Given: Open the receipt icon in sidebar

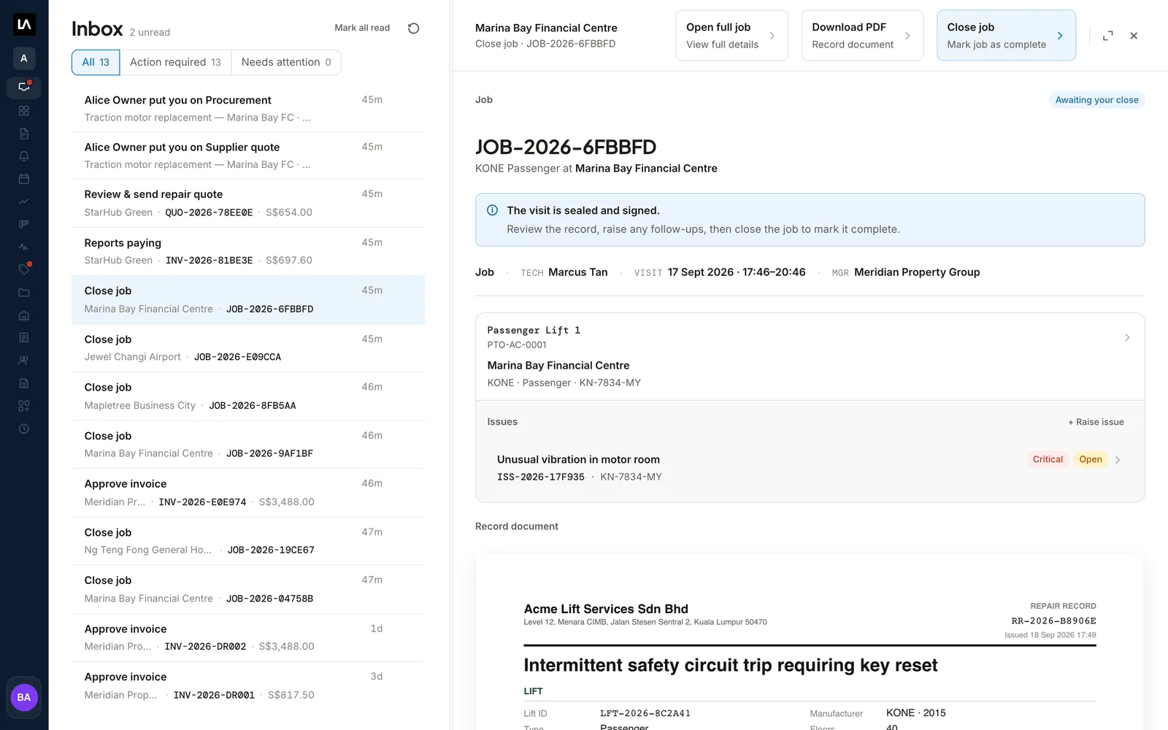Looking at the screenshot, I should [x=24, y=338].
